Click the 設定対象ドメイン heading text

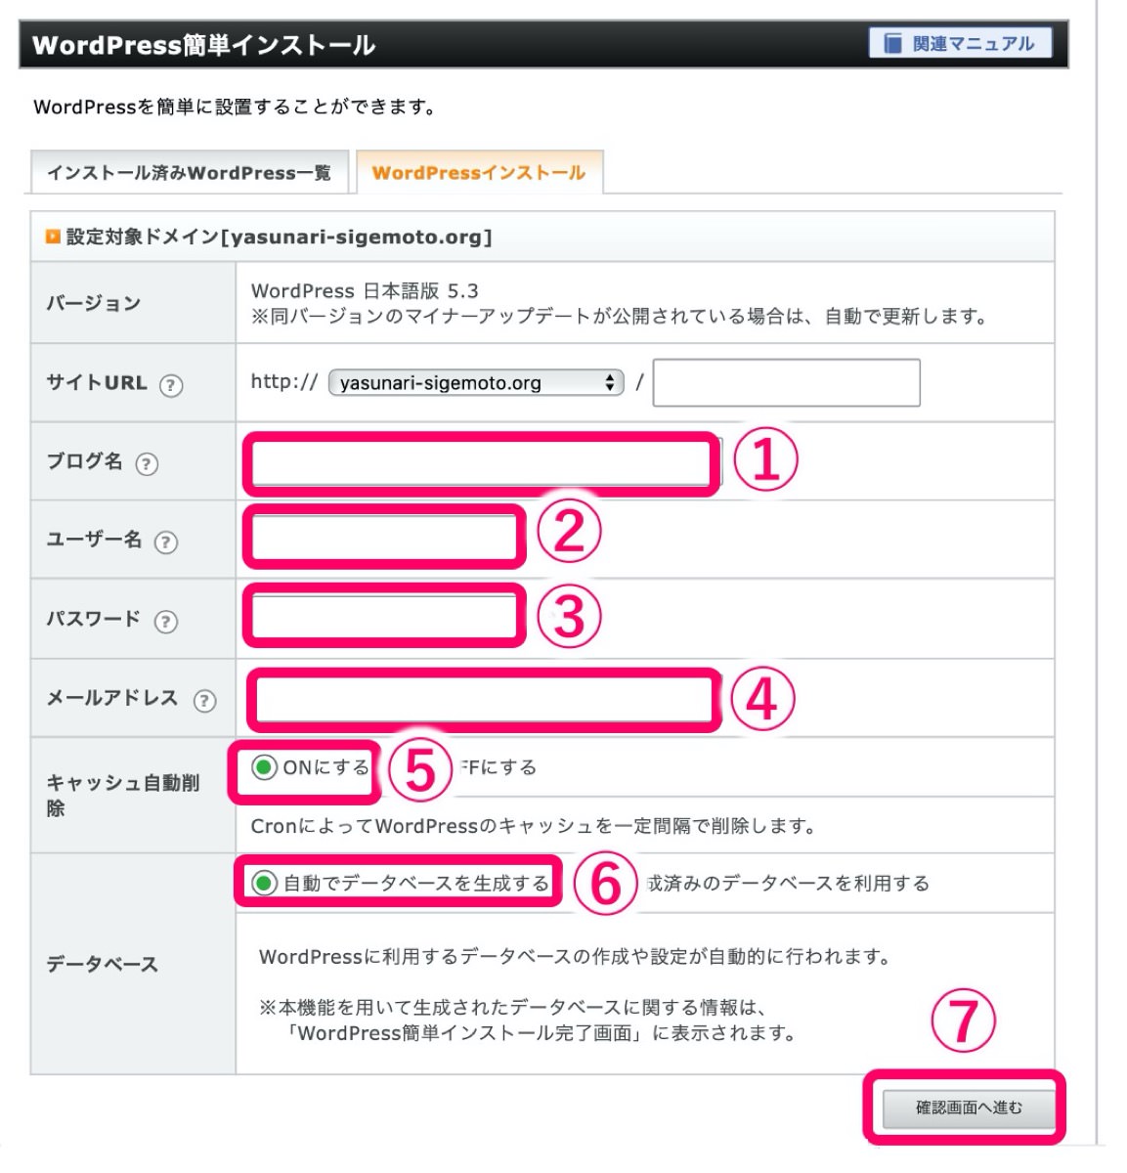280,237
